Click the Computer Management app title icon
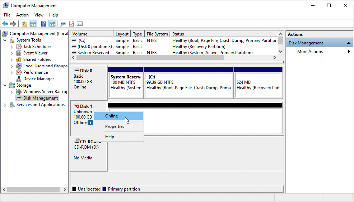 (6, 5)
